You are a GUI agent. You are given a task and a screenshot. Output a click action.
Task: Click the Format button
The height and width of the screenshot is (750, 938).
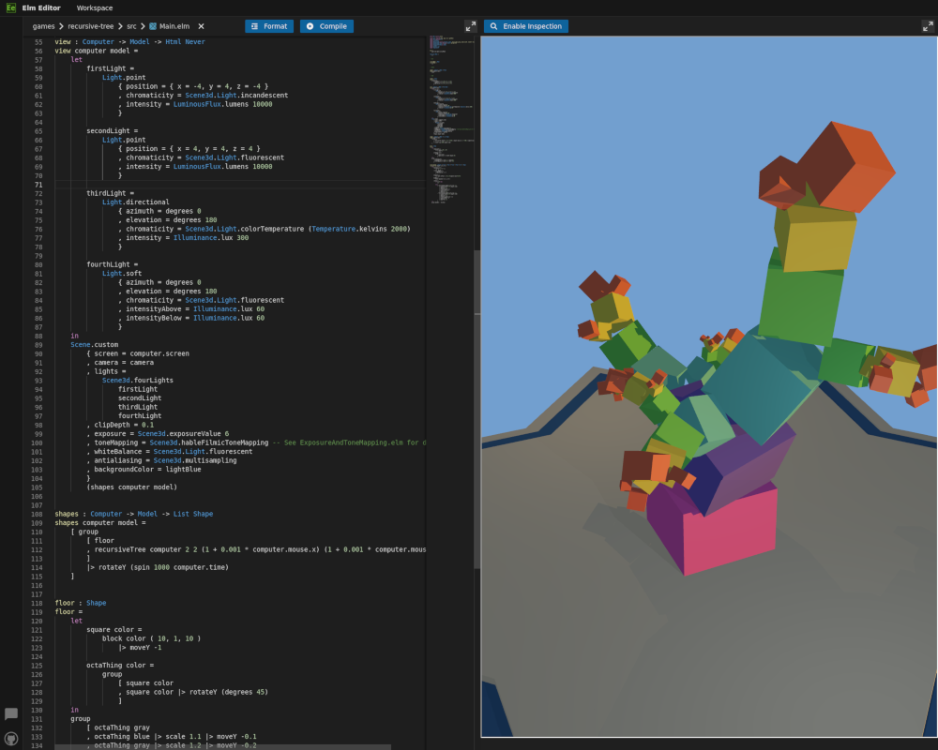click(x=269, y=26)
